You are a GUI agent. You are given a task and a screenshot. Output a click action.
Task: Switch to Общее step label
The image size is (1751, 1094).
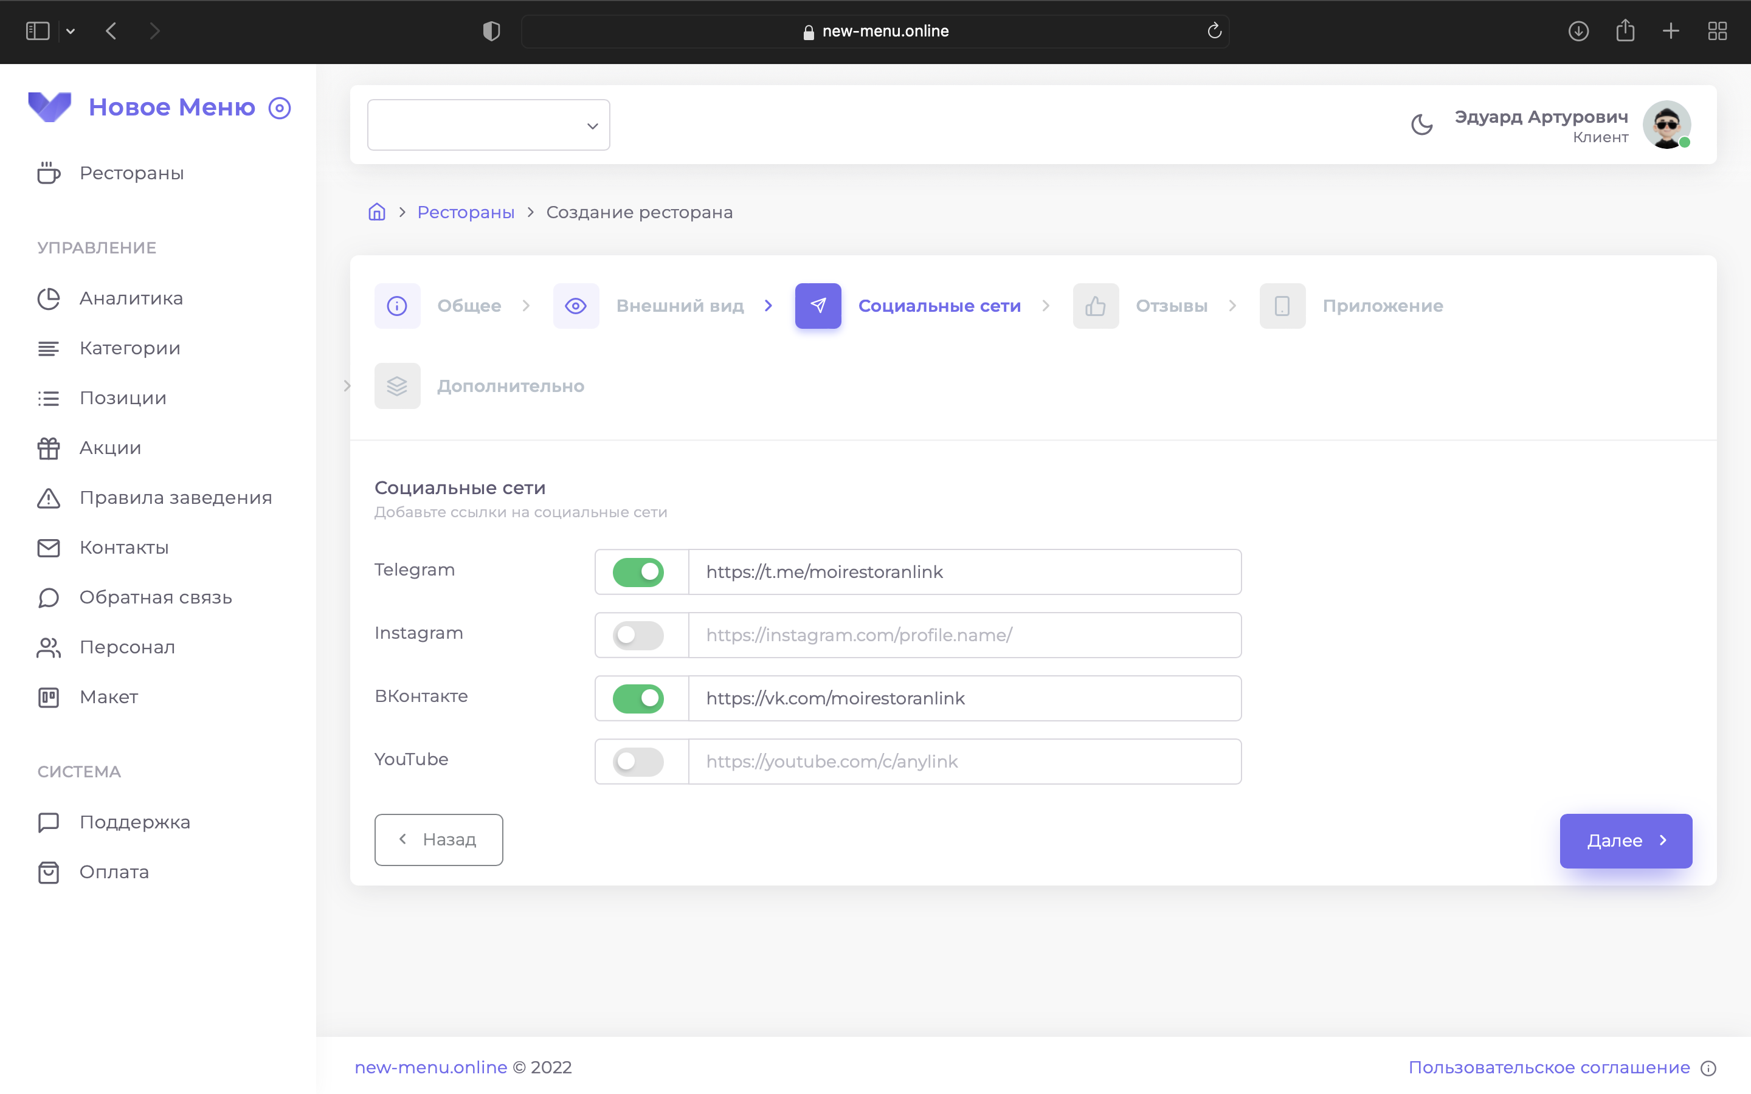(x=469, y=306)
